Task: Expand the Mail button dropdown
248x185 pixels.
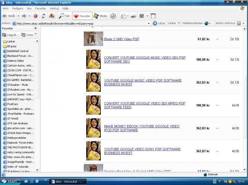Action: pos(129,16)
